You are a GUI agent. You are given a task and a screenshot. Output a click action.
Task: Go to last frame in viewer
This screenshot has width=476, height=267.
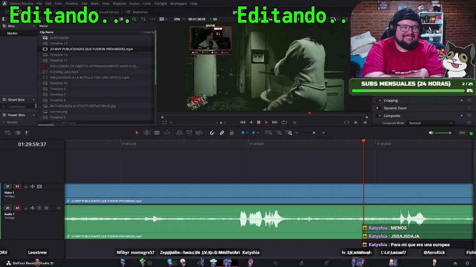[x=274, y=122]
